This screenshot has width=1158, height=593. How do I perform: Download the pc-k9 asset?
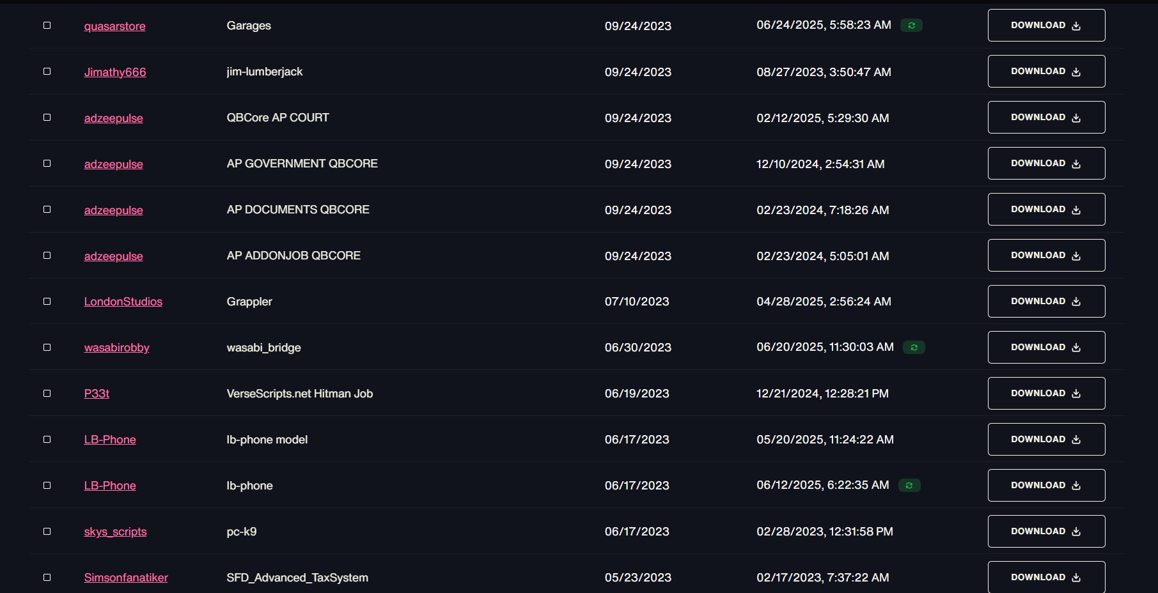(1046, 532)
